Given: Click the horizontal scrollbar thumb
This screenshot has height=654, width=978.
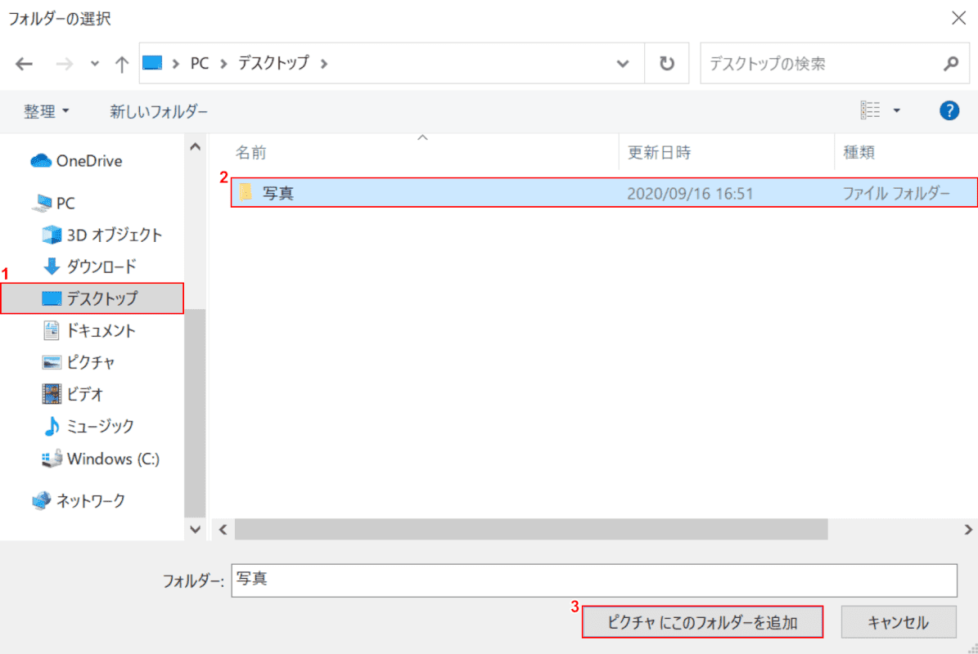Looking at the screenshot, I should tap(531, 530).
